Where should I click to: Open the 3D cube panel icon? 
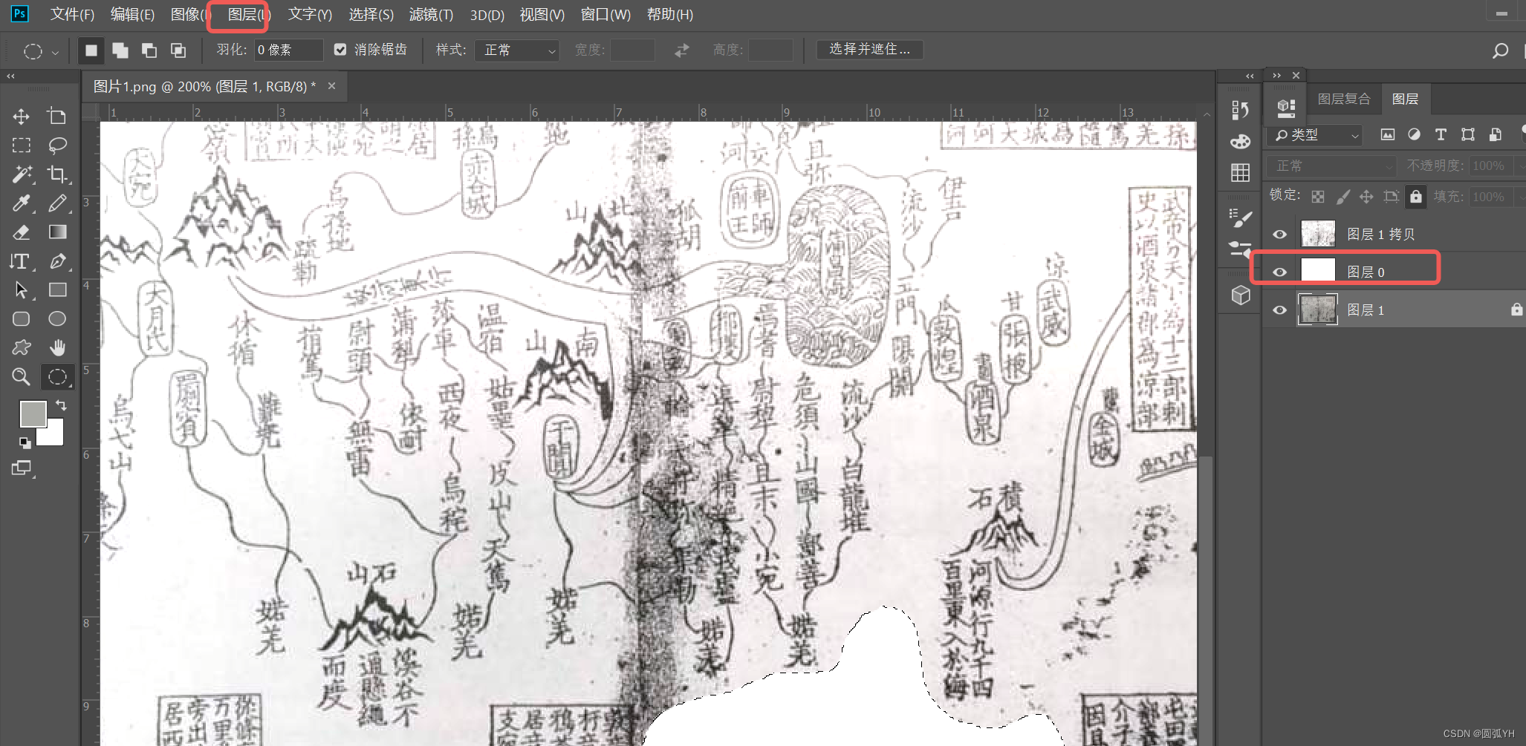tap(1240, 295)
